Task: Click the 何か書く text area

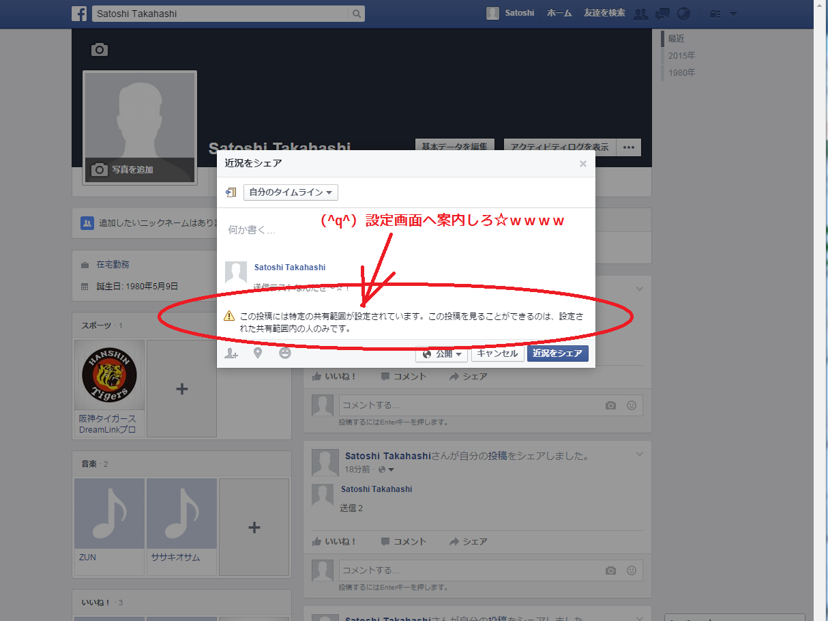Action: tap(405, 231)
